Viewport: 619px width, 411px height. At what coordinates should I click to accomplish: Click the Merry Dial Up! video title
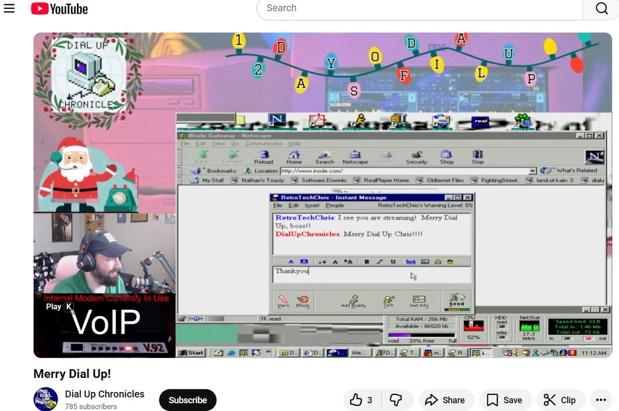72,373
